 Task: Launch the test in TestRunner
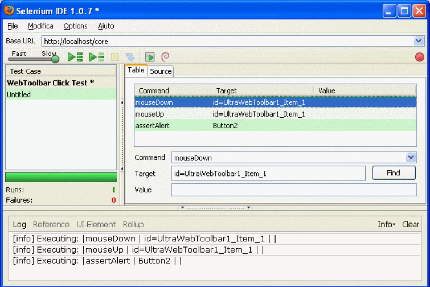[149, 57]
